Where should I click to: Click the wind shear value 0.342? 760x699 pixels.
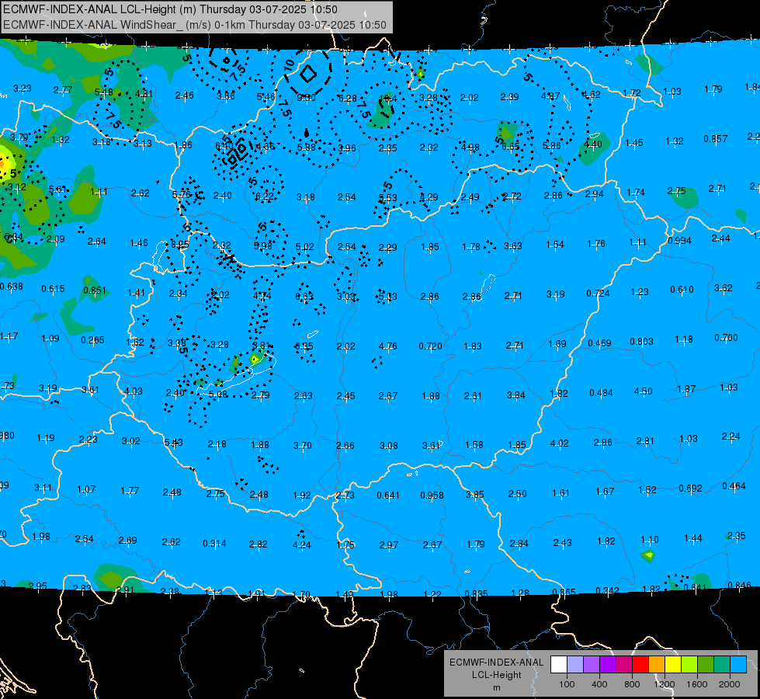tap(607, 591)
